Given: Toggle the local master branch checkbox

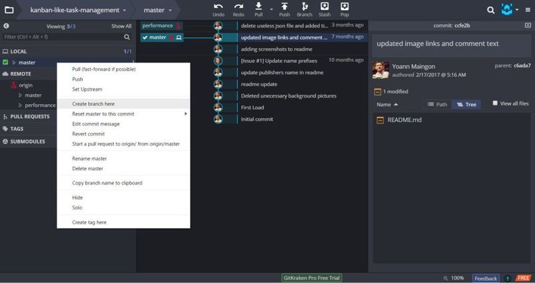Looking at the screenshot, I should click(5, 62).
